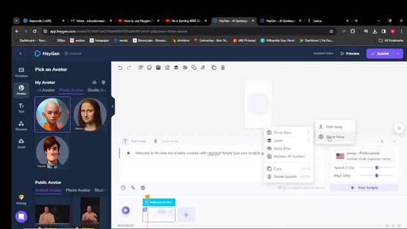Open the avatar tool in top toolbar

point(141,67)
